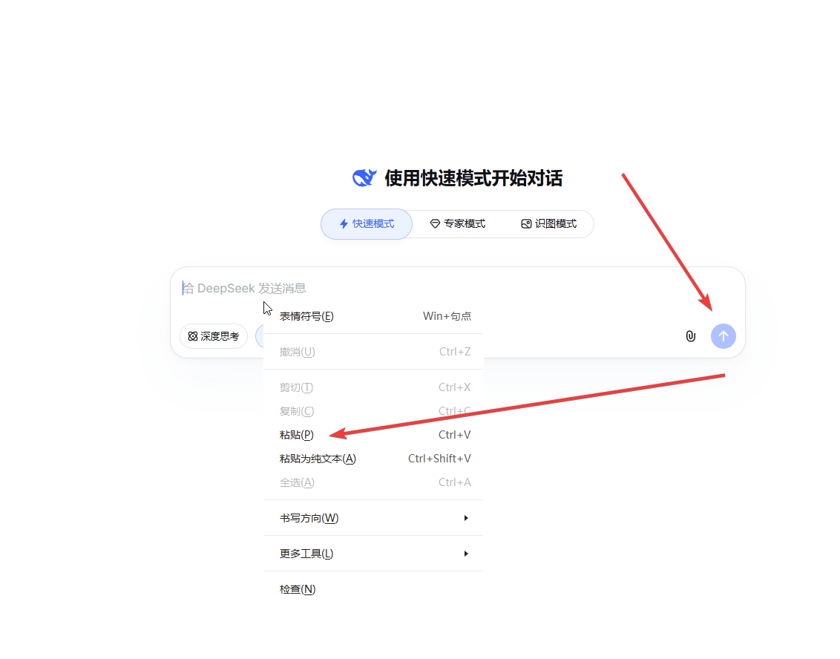The image size is (840, 659).
Task: Choose 粘贴为纯文本(A) in context menu
Action: coord(373,459)
